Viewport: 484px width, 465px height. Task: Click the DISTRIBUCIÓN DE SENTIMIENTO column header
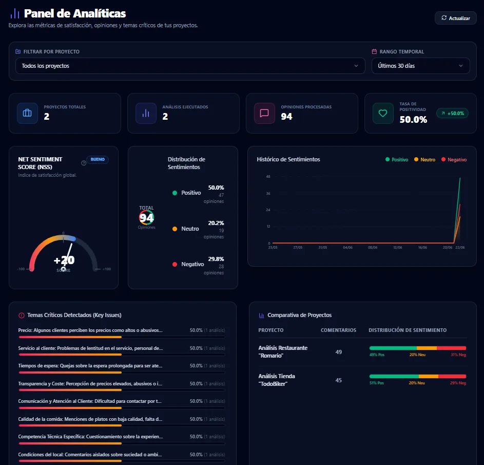(x=408, y=330)
